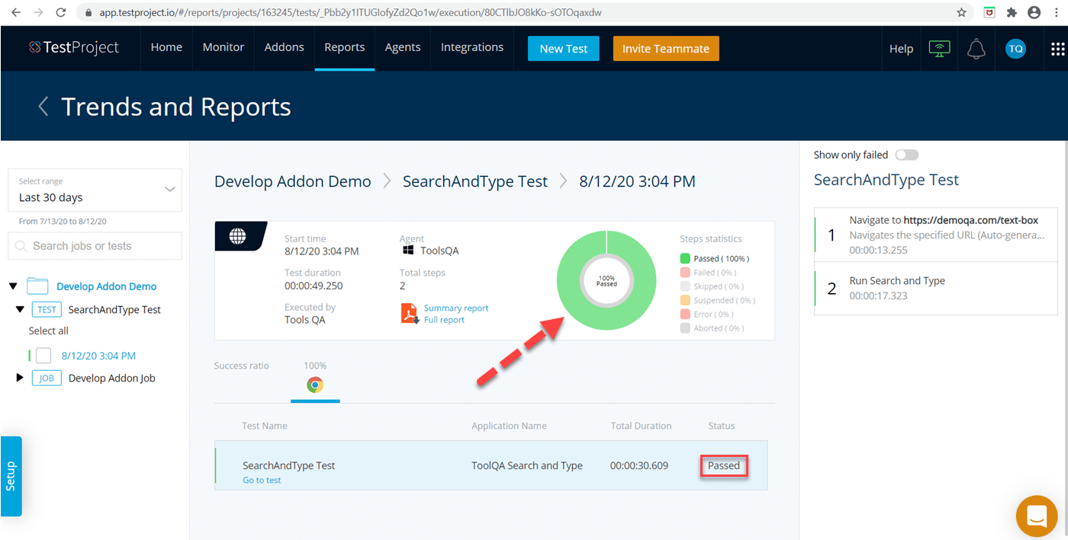Collapse the SearchAndType Test node
This screenshot has width=1068, height=540.
20,310
